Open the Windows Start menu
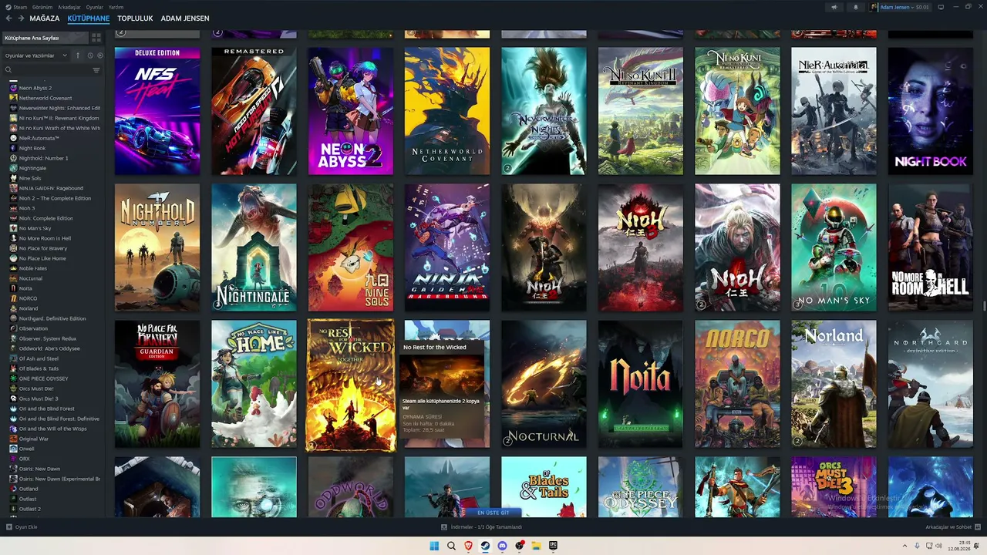 click(434, 546)
